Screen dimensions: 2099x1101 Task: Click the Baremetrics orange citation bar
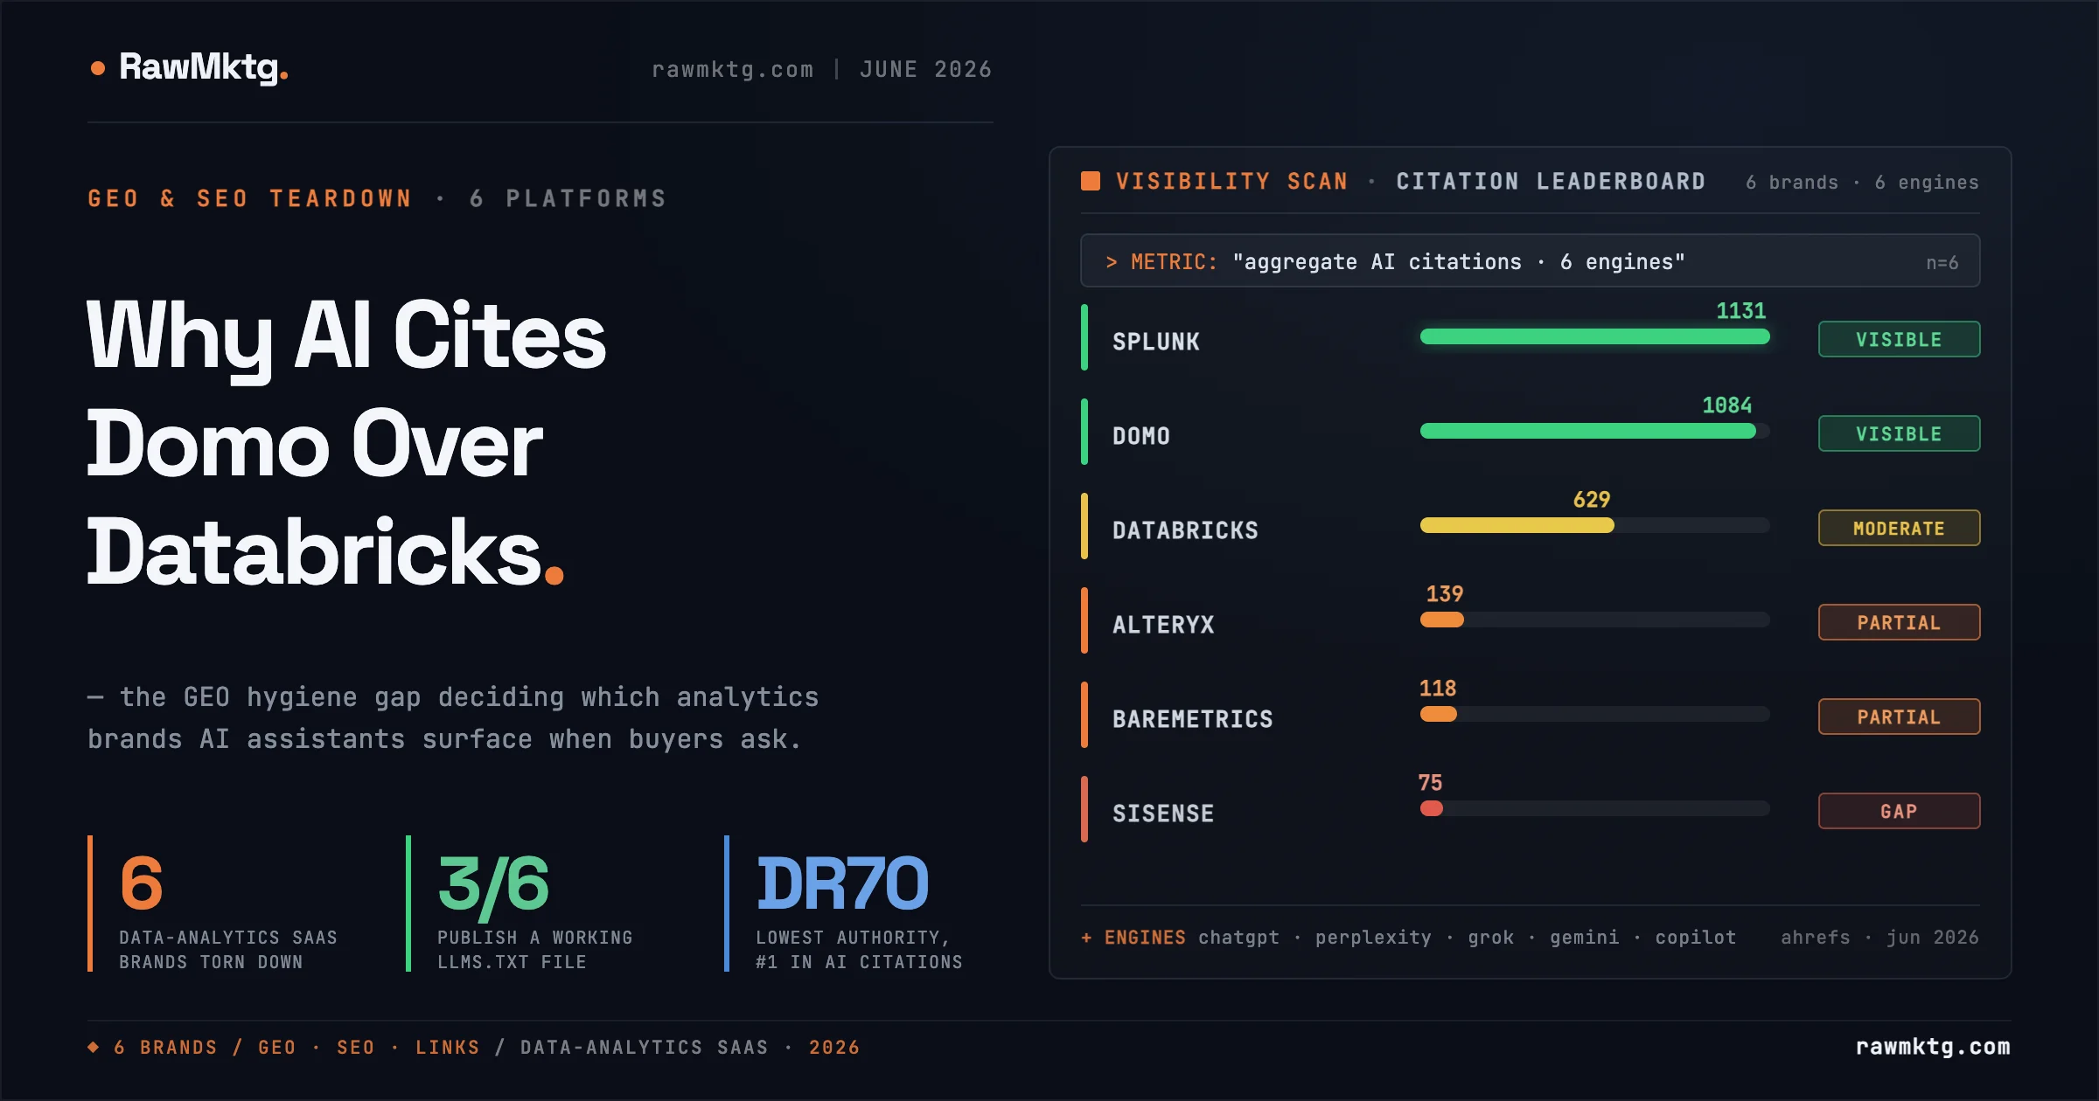[1439, 714]
